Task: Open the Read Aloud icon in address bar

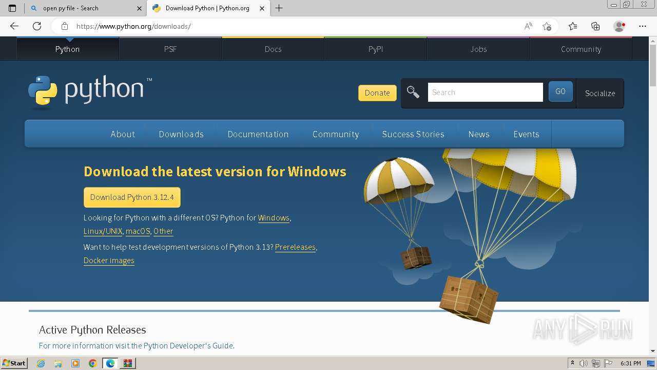Action: pos(528,26)
